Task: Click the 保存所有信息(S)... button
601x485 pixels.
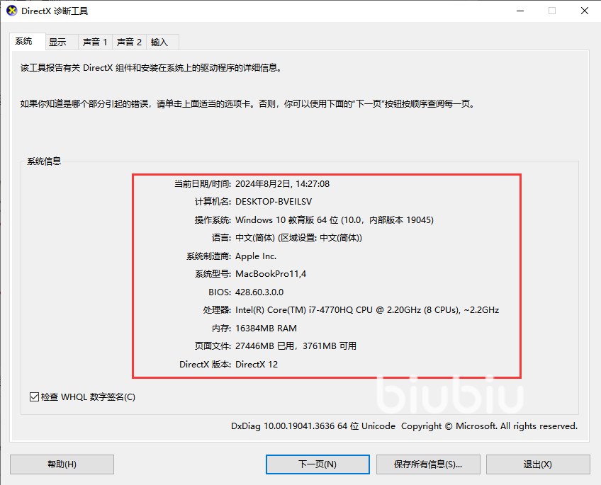Action: coord(428,464)
